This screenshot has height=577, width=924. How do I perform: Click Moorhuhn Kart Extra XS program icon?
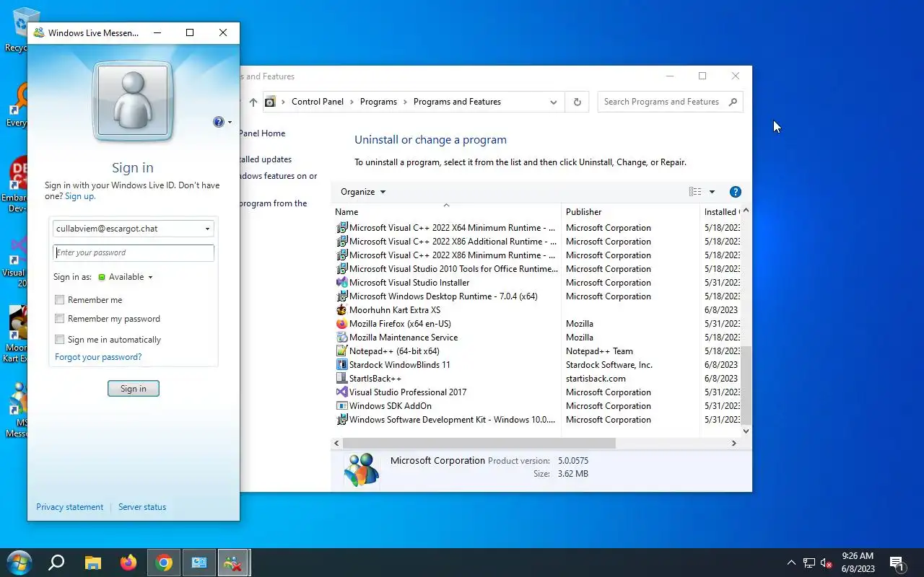pyautogui.click(x=342, y=310)
